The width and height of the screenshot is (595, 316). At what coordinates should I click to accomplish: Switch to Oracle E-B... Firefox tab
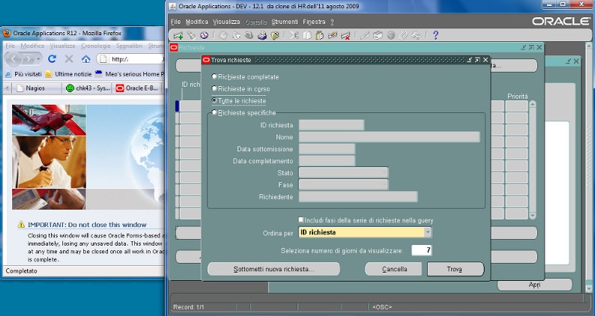pyautogui.click(x=137, y=88)
